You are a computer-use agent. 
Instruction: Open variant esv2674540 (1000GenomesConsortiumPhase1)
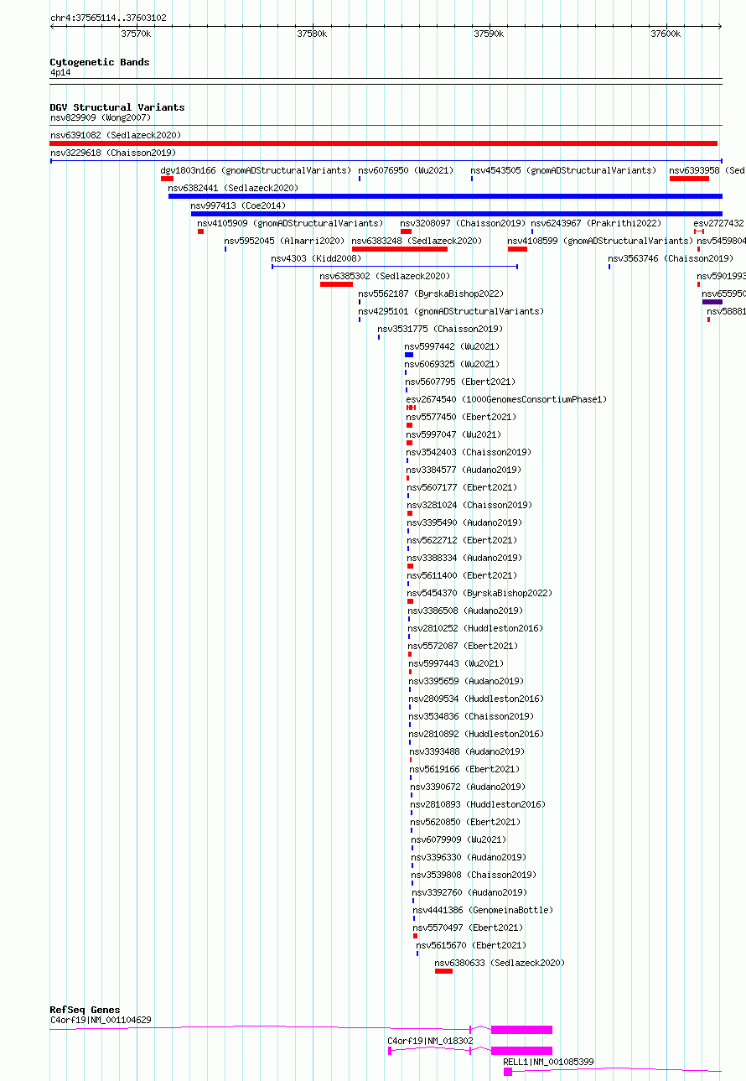tap(506, 399)
